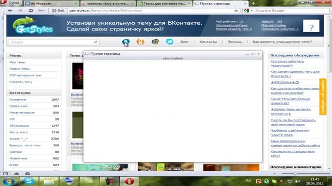Viewport: 332px width, 186px height.
Task: Select the Пустая страница browser tab
Action: (x=220, y=4)
